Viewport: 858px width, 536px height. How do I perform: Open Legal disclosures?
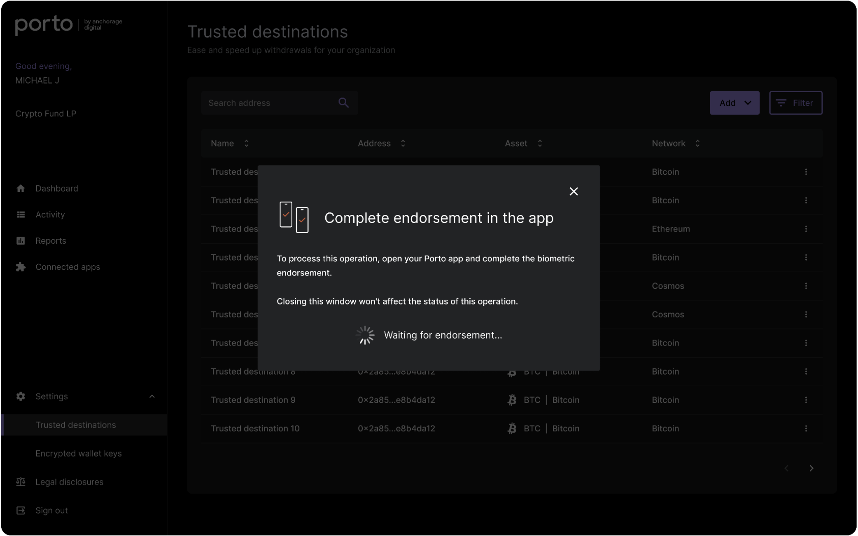(x=69, y=482)
